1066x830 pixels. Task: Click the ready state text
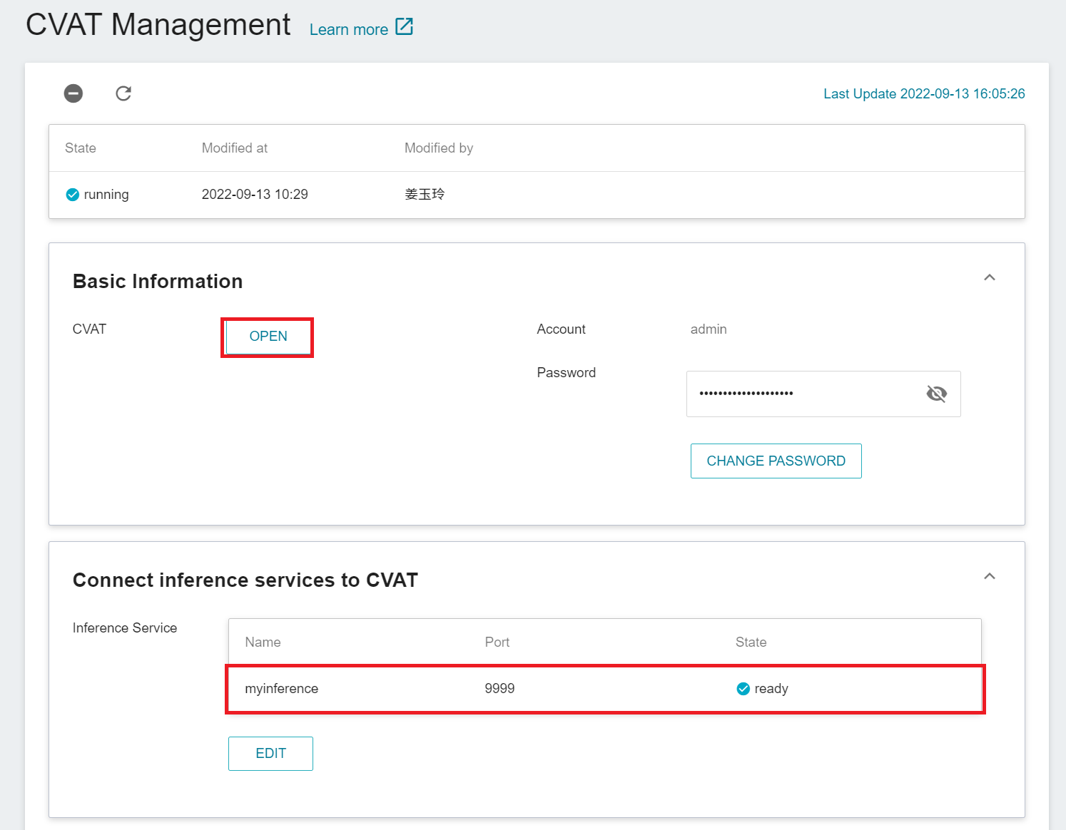771,689
